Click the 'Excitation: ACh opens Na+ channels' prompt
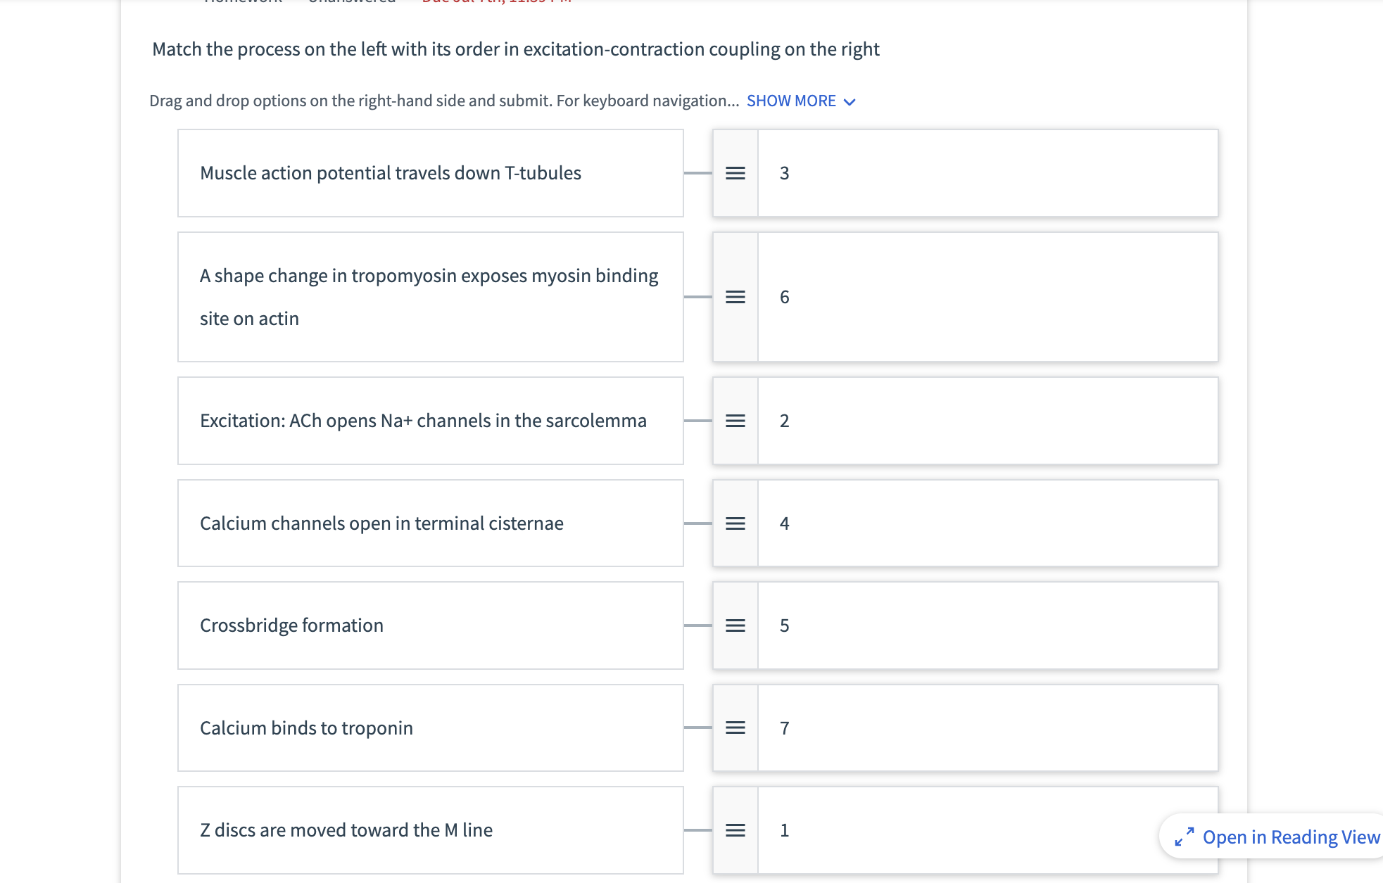 click(x=430, y=421)
